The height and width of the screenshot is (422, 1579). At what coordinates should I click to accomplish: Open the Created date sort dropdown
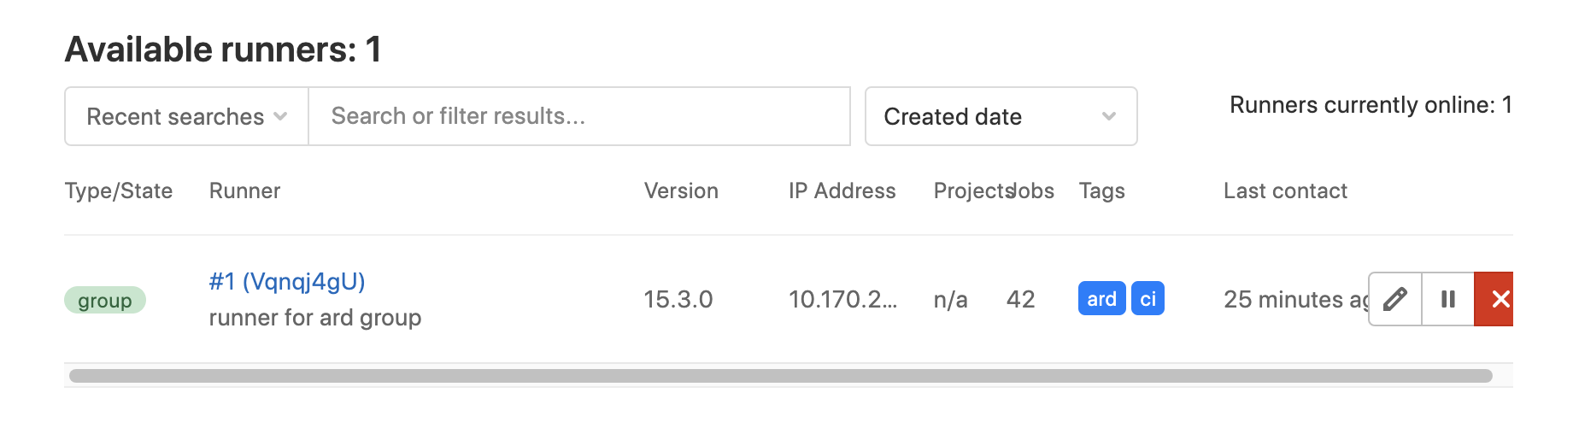[1001, 116]
